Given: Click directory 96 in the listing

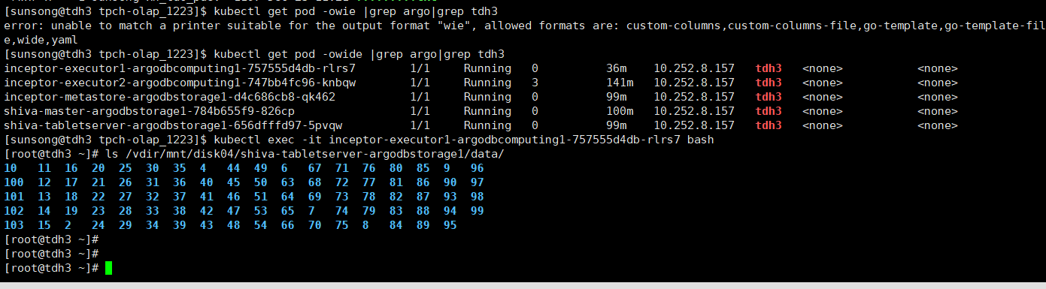Looking at the screenshot, I should pyautogui.click(x=478, y=168).
